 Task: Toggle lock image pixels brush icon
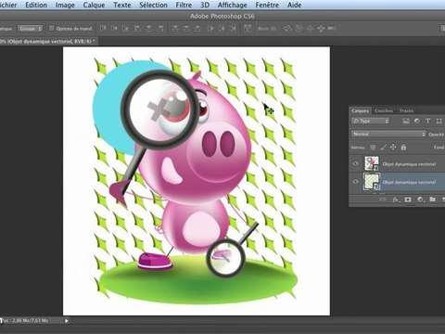click(383, 148)
